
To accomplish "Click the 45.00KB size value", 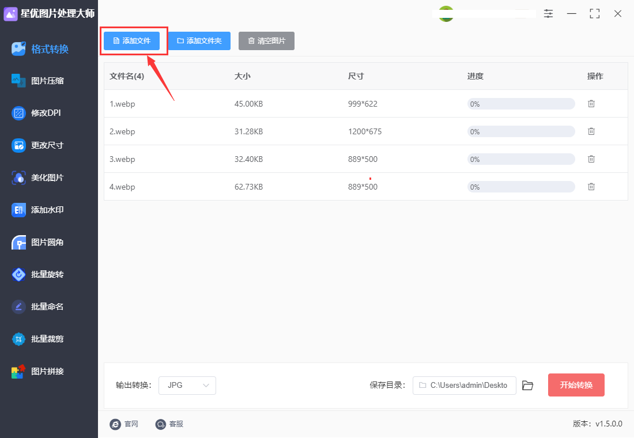I will click(248, 104).
